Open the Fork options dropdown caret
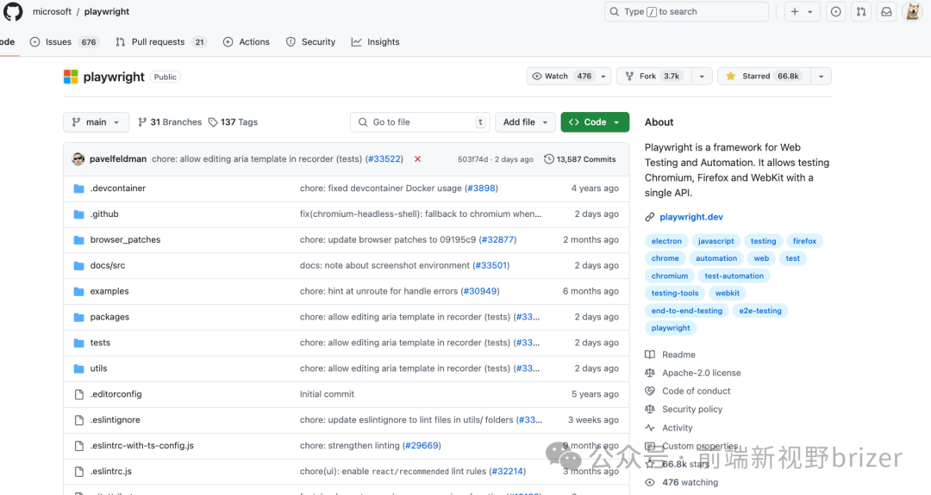The height and width of the screenshot is (495, 931). [702, 77]
